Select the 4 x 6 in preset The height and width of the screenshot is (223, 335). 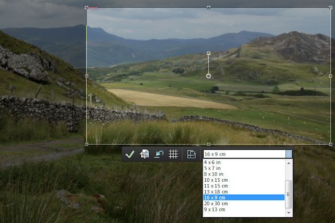213,162
